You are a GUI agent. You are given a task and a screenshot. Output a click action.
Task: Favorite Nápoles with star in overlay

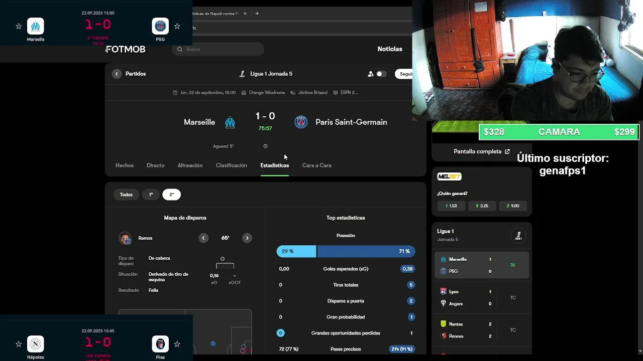[x=19, y=344]
